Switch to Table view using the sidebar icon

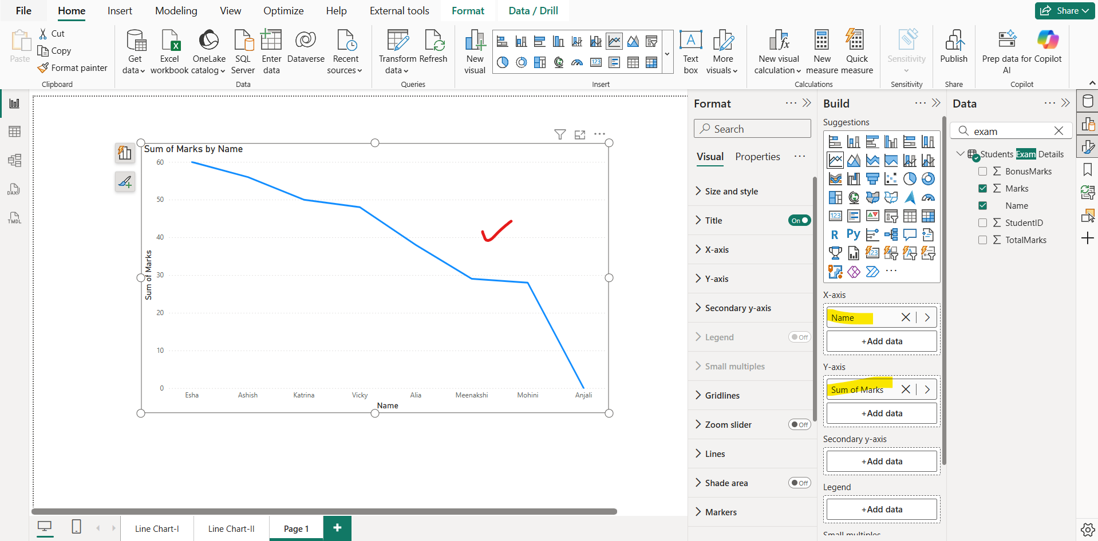[x=14, y=131]
